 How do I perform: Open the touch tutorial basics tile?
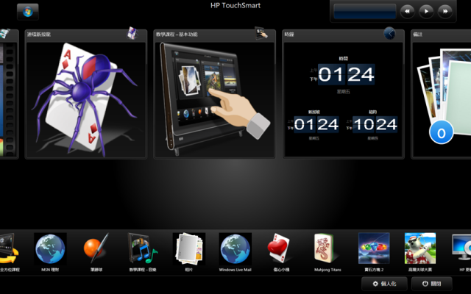[214, 94]
